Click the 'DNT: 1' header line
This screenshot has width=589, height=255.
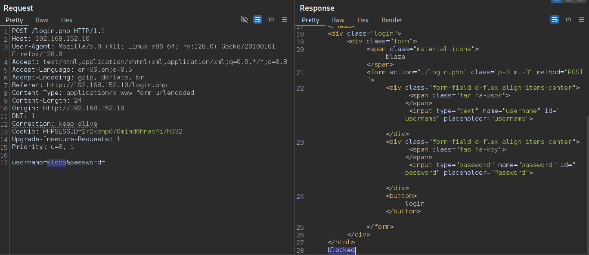pos(24,116)
